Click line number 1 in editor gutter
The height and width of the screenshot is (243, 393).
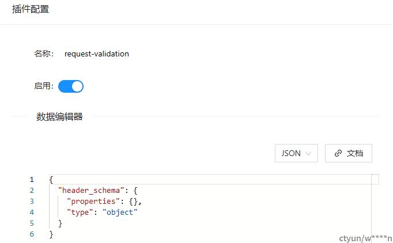coord(32,180)
